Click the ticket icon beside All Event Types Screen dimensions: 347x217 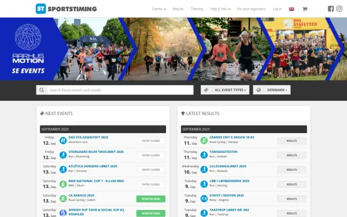[x=206, y=90]
